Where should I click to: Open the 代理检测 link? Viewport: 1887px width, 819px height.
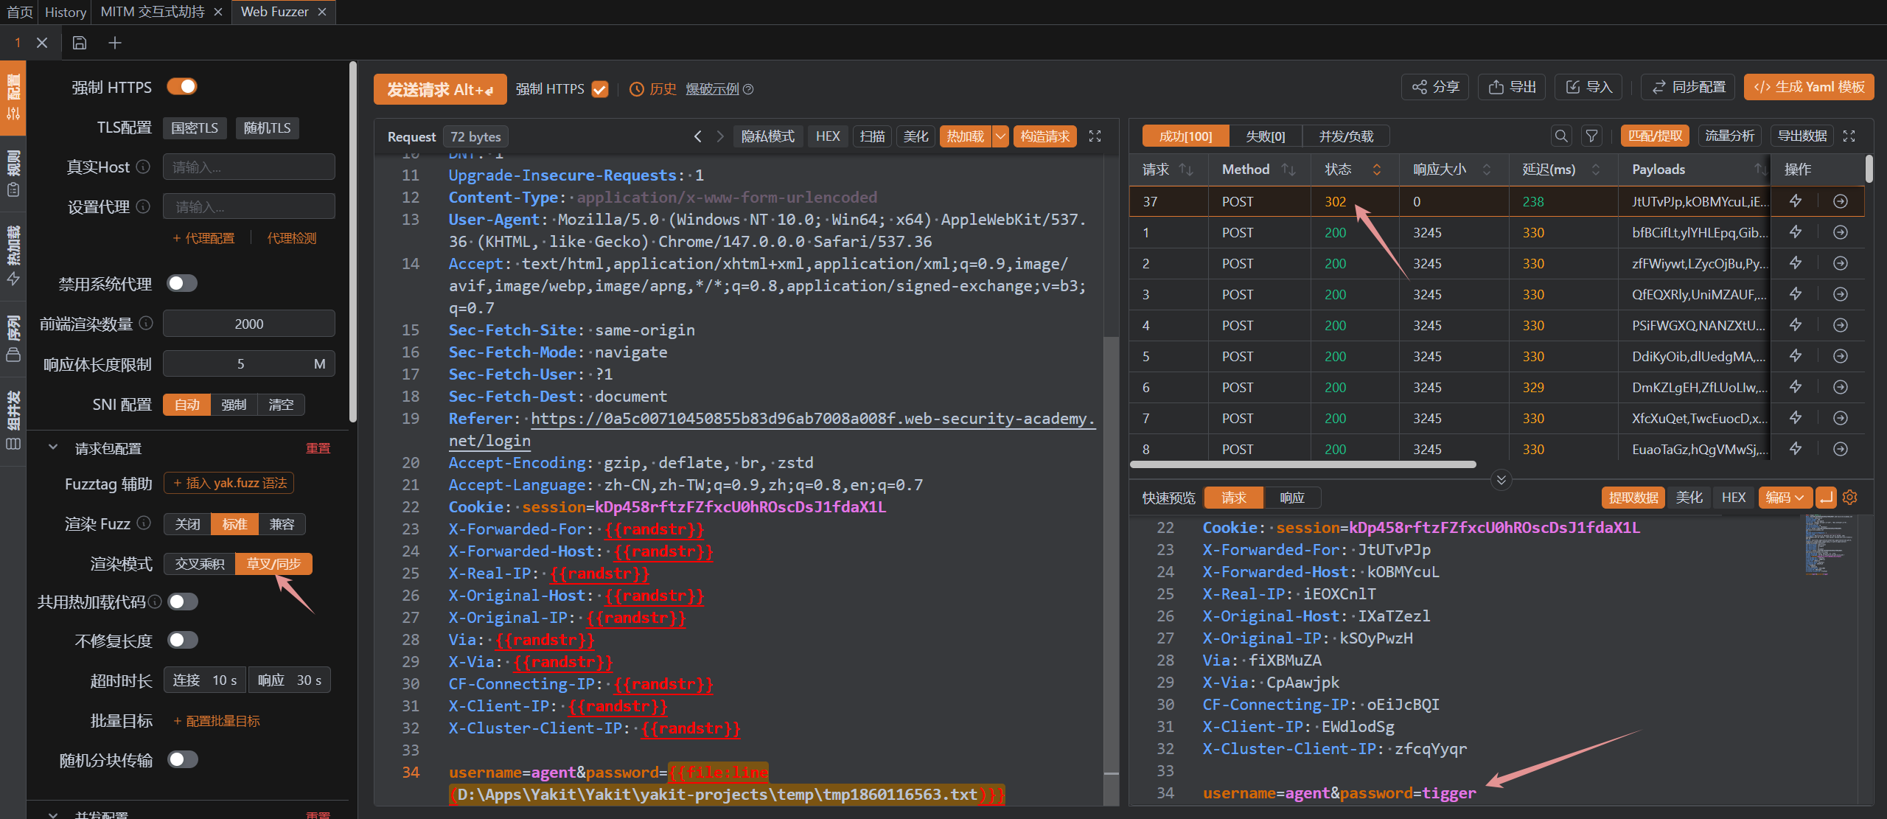pos(292,238)
